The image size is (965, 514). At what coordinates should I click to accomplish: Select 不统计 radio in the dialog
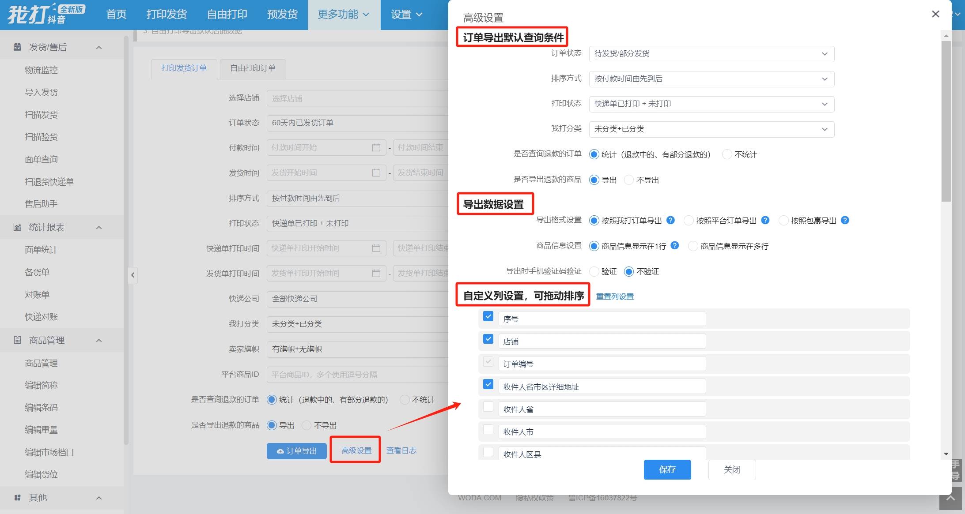[x=727, y=154]
